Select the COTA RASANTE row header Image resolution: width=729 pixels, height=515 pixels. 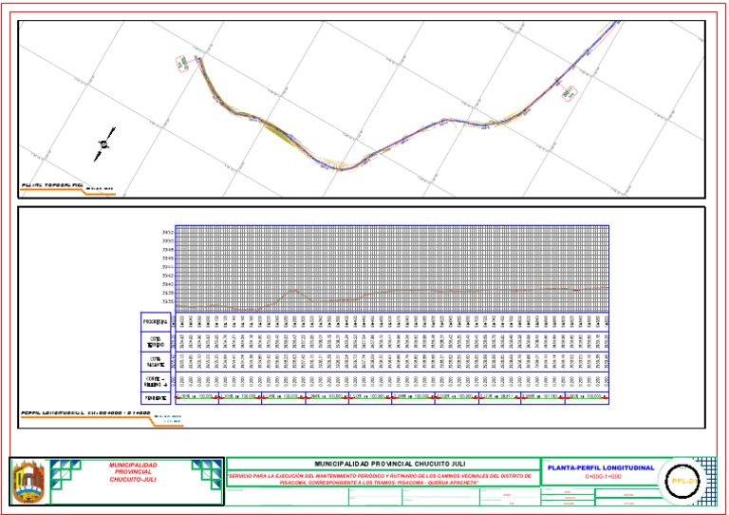(x=156, y=362)
